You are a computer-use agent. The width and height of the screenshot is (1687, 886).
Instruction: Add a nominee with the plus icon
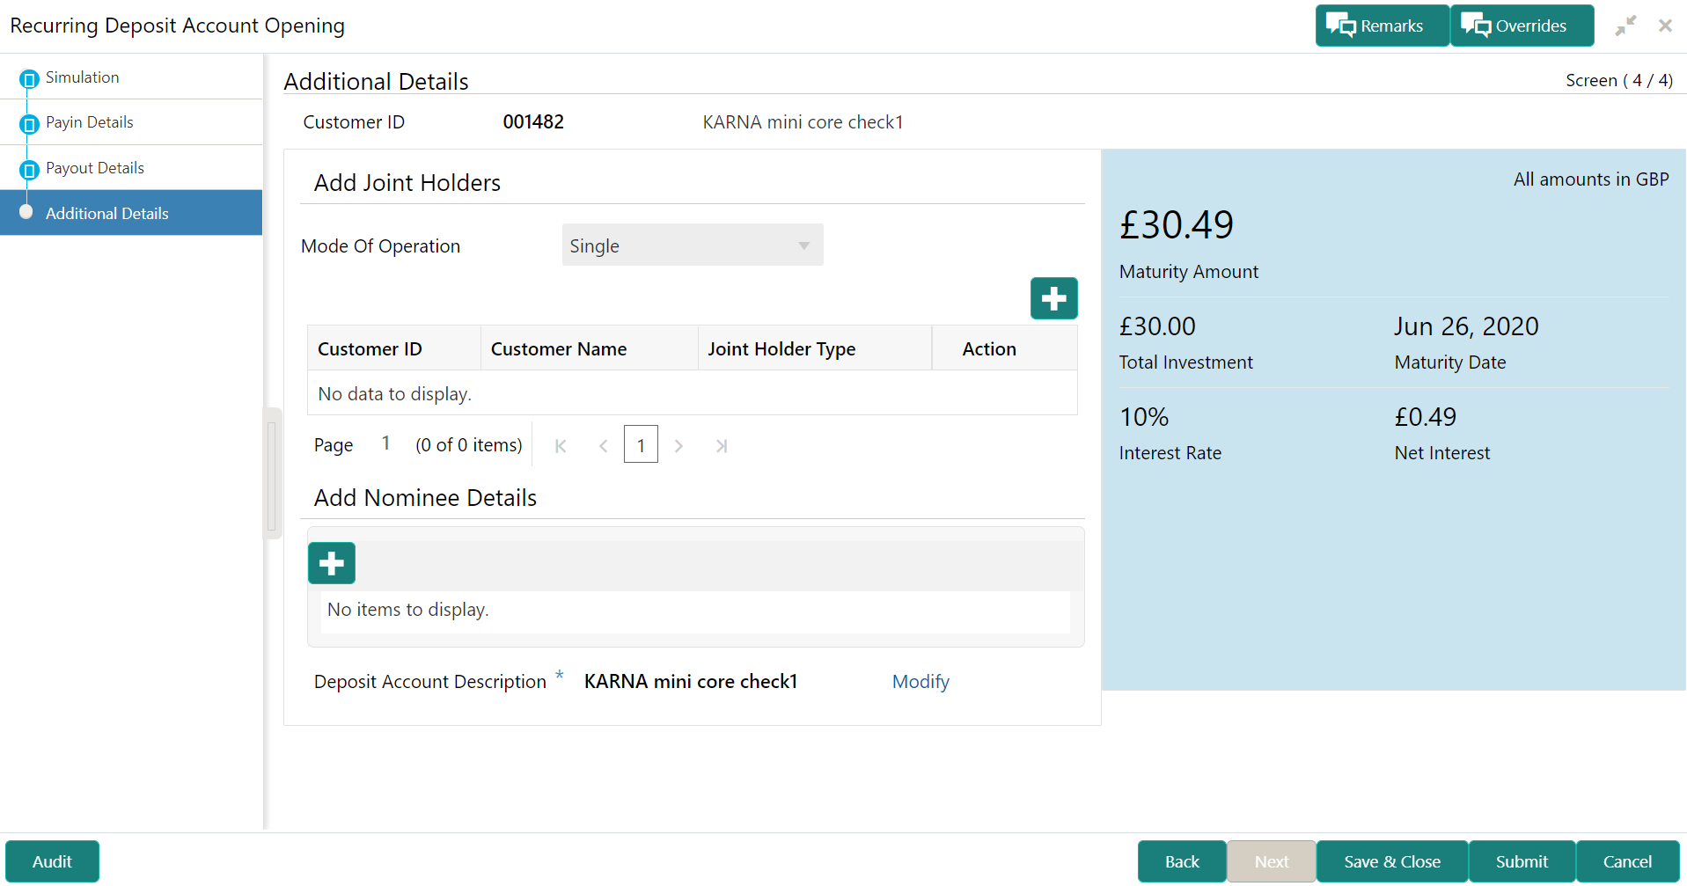332,563
